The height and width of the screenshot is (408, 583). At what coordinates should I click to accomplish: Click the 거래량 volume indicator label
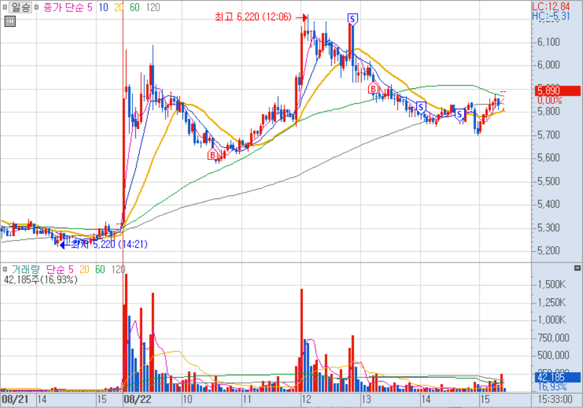click(x=25, y=269)
